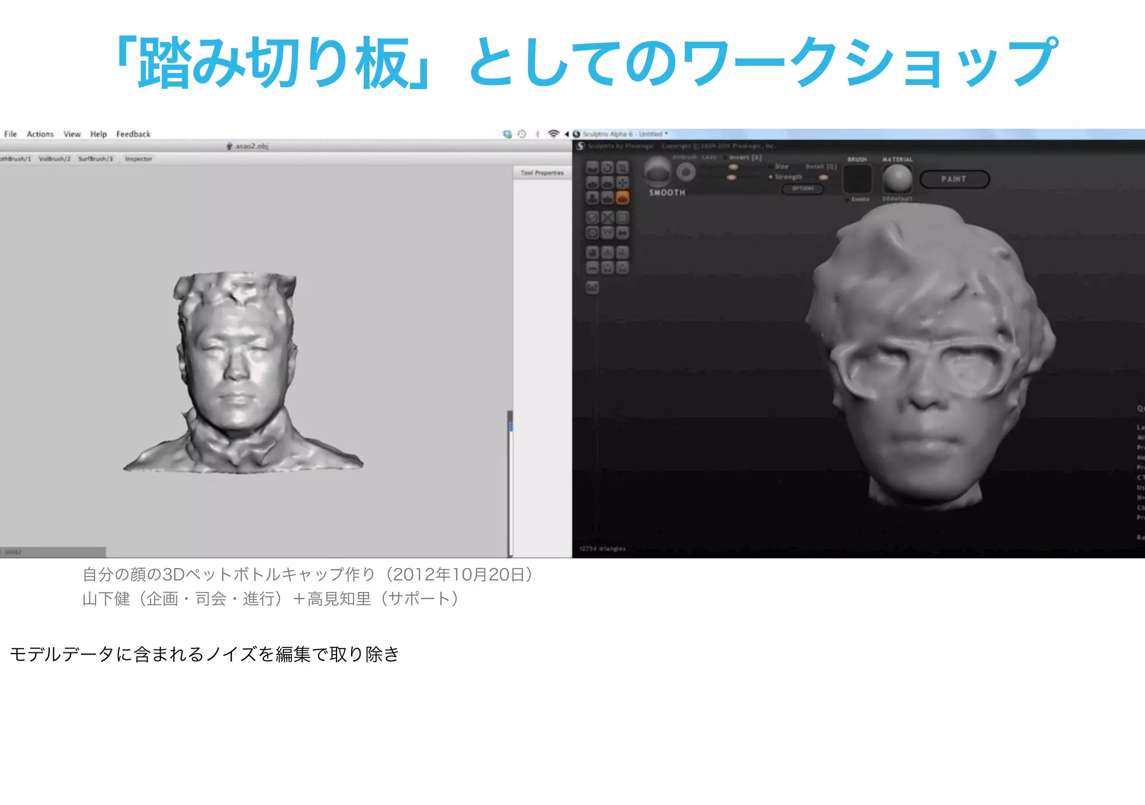Click the Bluetooth icon in the Mac menu bar
The width and height of the screenshot is (1145, 805).
point(537,134)
